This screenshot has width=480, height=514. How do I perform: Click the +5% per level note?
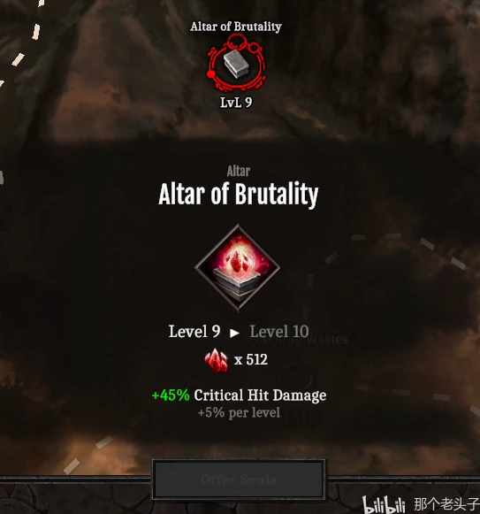239,413
